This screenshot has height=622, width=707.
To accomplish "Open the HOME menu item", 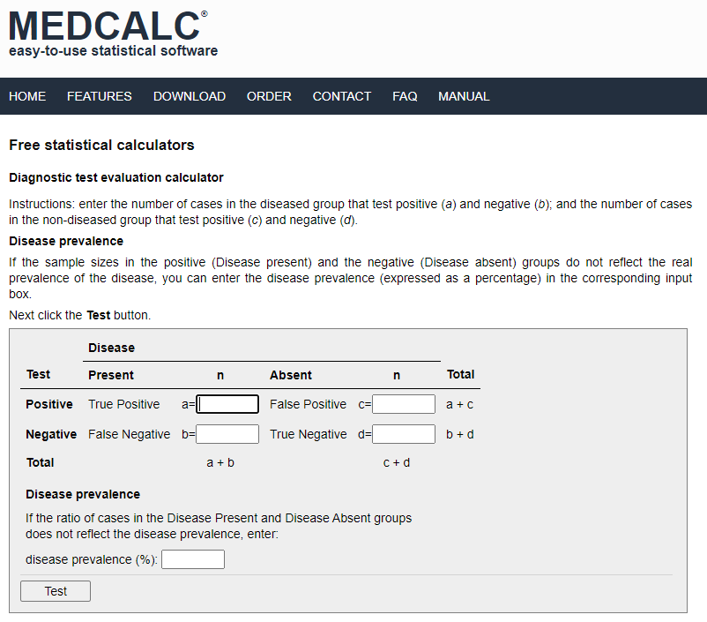I will (27, 96).
